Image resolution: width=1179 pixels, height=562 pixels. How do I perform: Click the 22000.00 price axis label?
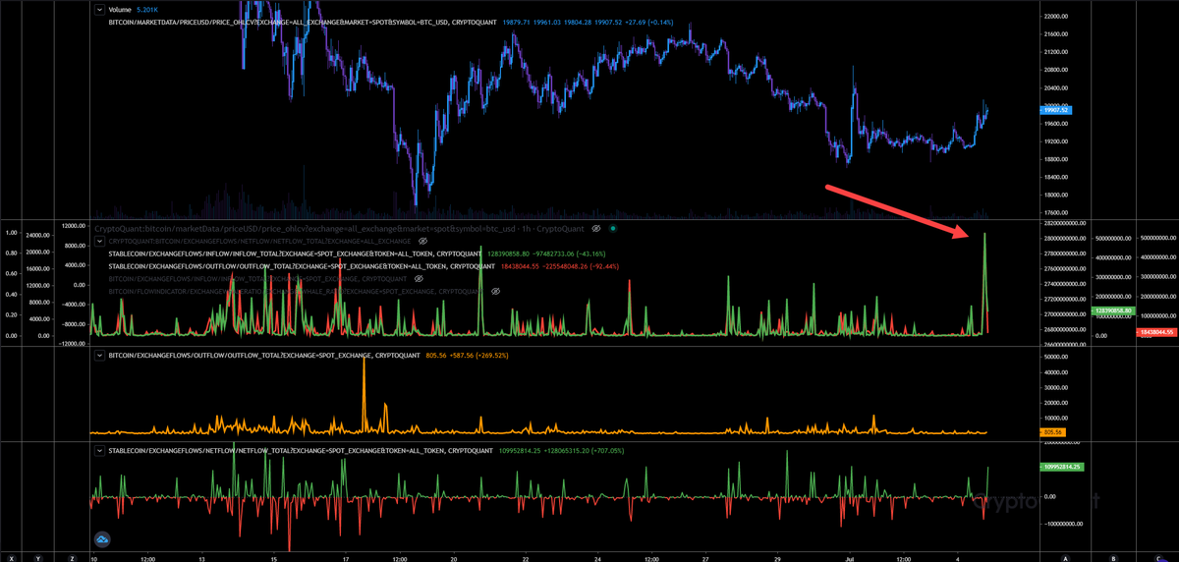coord(1056,17)
